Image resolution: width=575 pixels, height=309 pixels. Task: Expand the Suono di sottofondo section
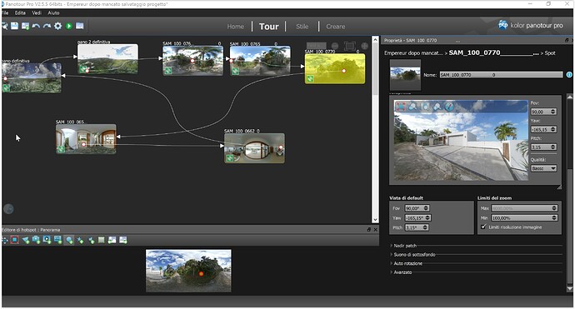tap(414, 254)
